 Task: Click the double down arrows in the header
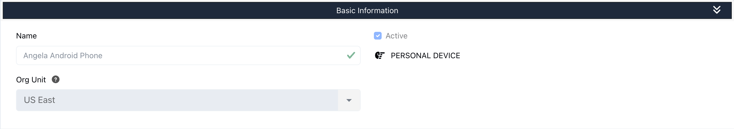717,10
